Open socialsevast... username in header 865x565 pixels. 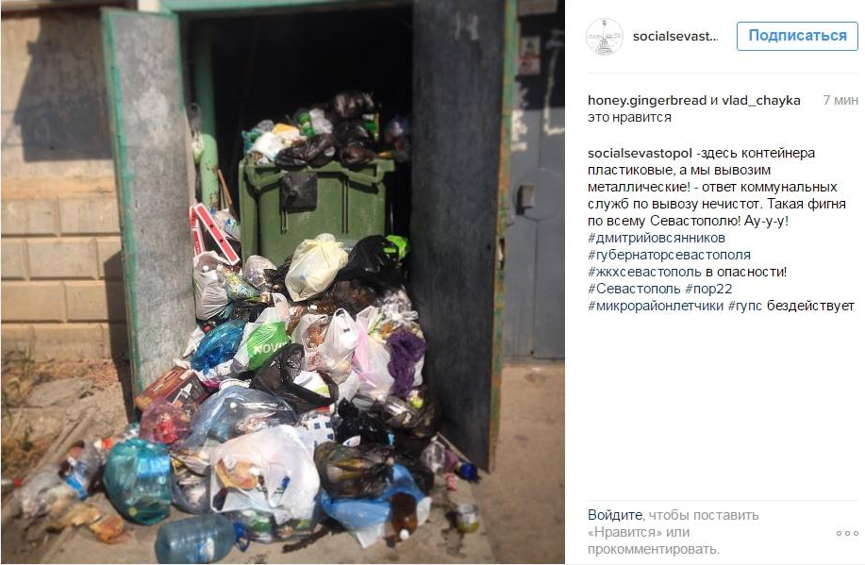[x=675, y=37]
